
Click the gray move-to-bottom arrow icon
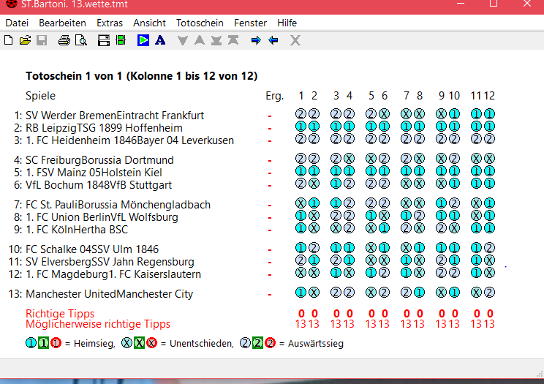pos(216,40)
